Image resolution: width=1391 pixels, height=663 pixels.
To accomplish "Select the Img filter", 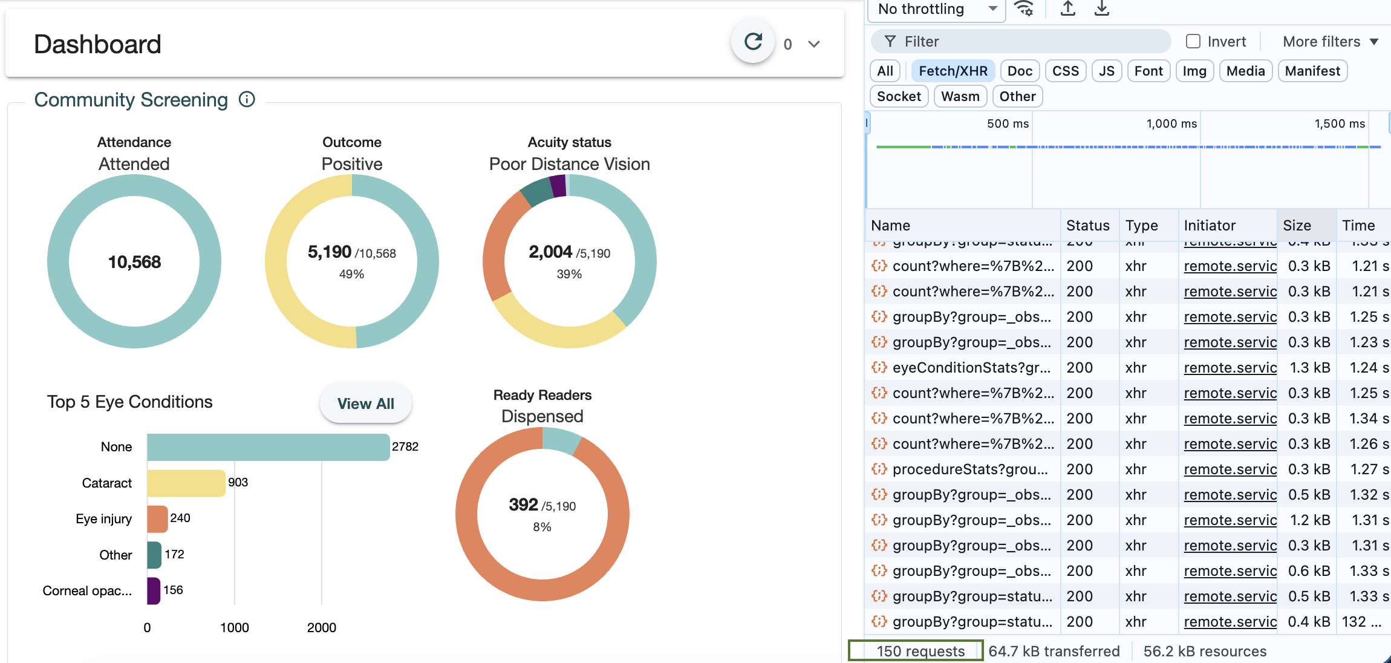I will point(1194,71).
